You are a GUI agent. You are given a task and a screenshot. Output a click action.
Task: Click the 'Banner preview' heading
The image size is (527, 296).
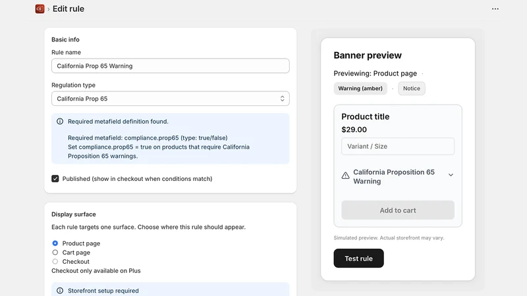click(368, 55)
